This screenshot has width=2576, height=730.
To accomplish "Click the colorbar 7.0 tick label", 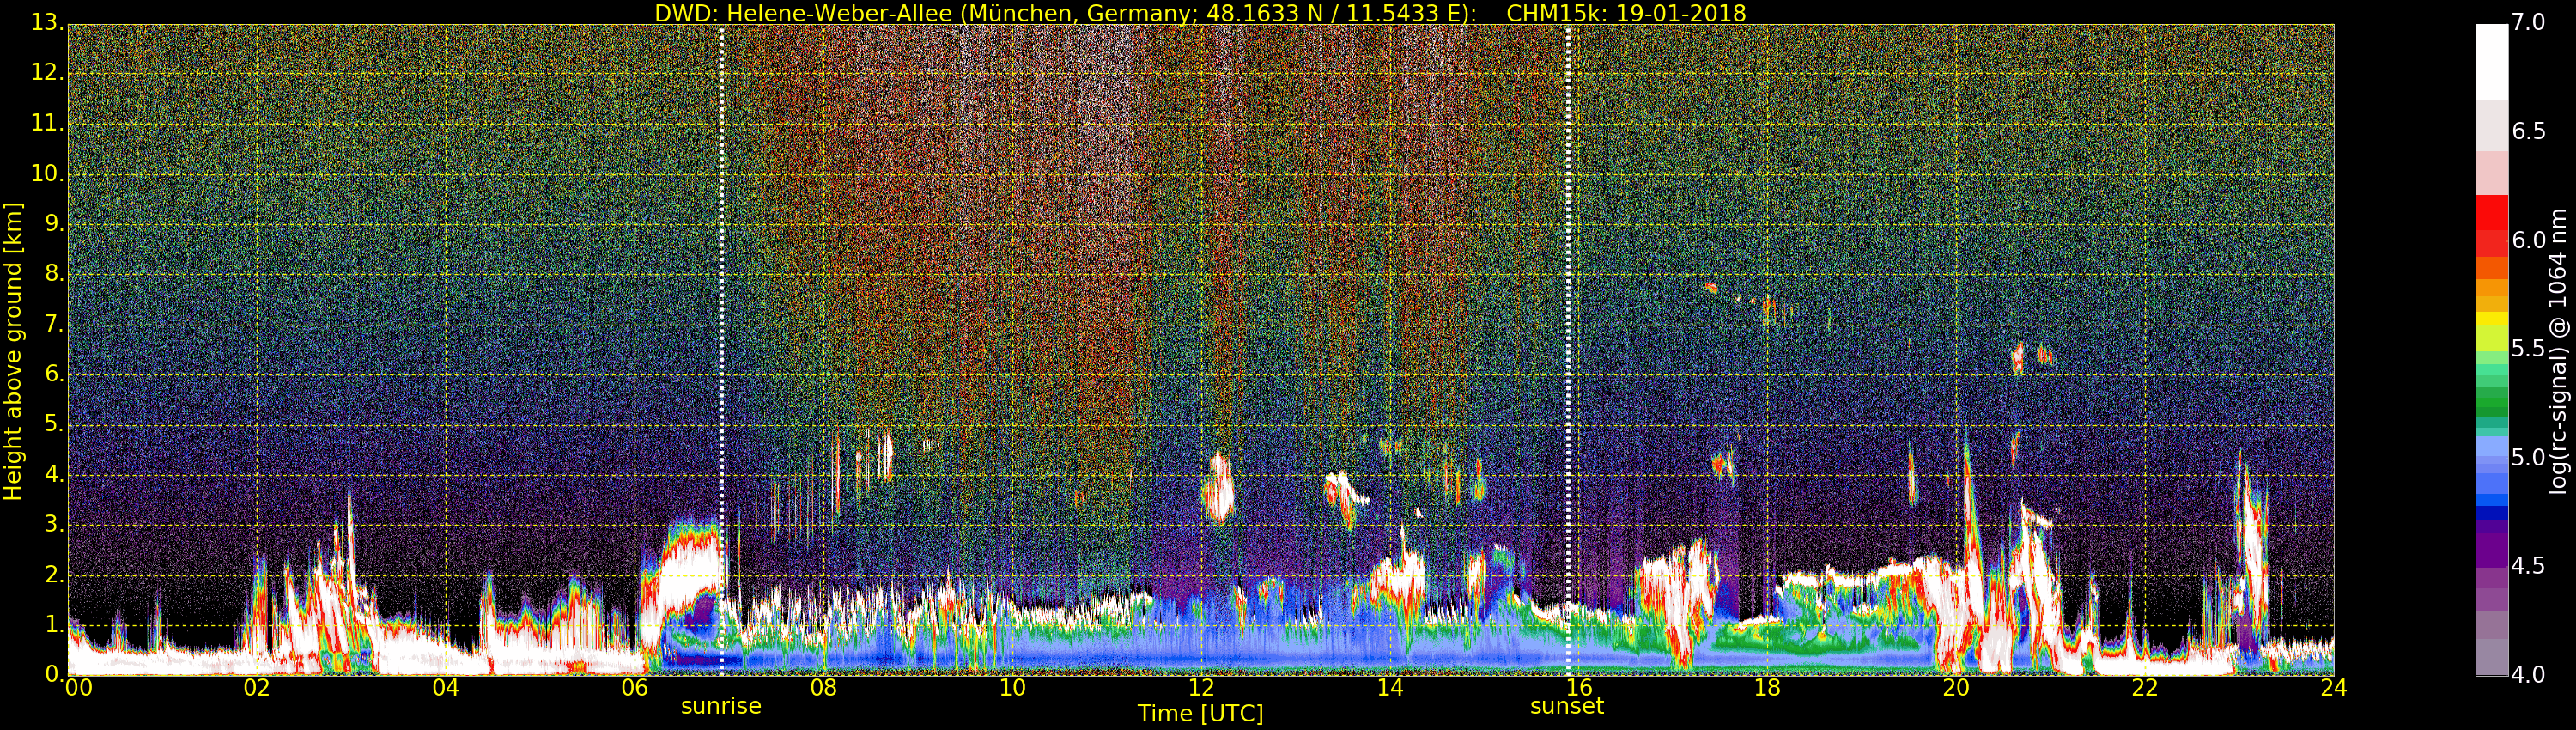I will point(2530,23).
